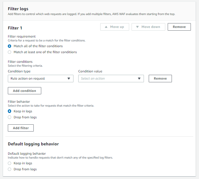Click the down triangle icon in Move down

tap(137, 27)
